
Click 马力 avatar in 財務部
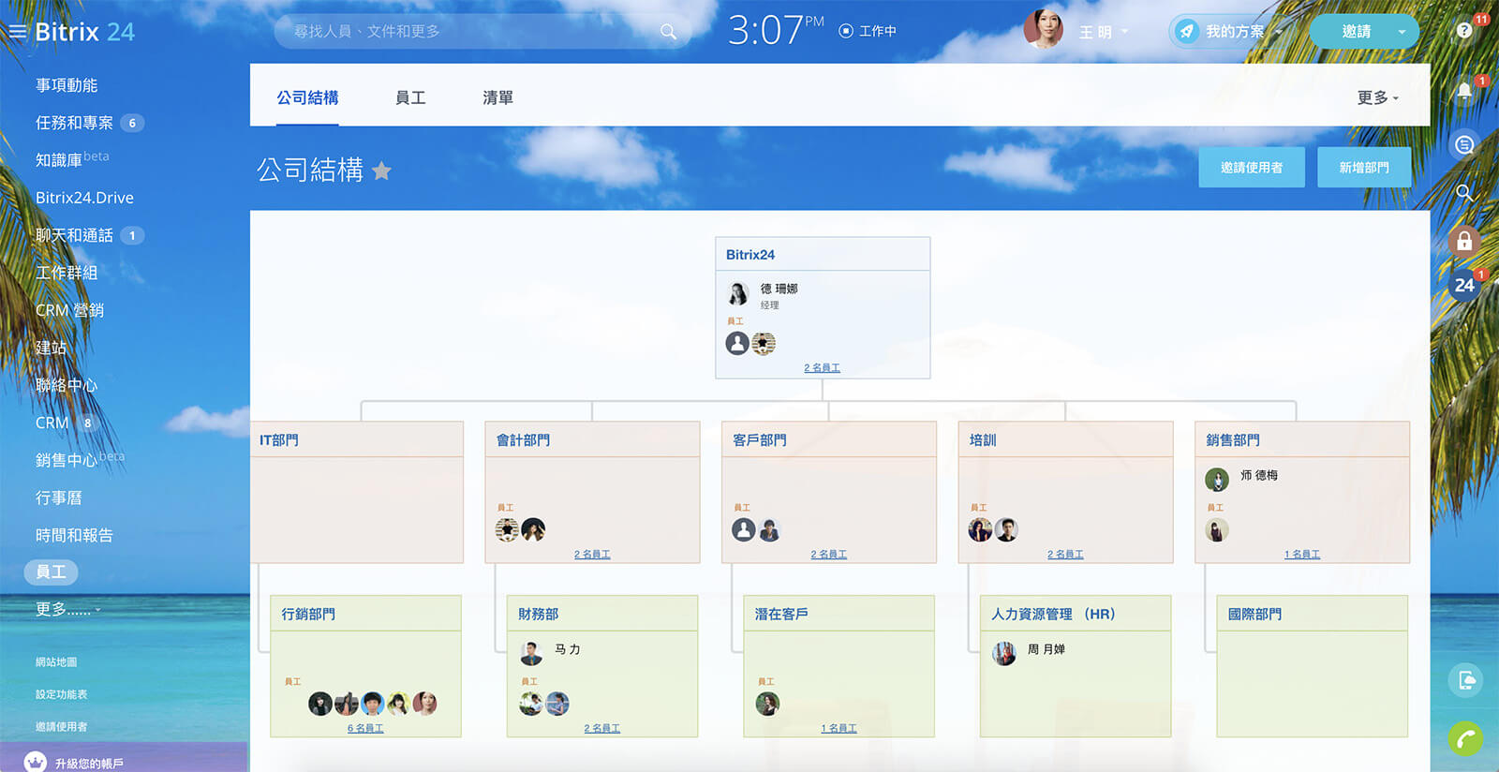click(x=531, y=653)
